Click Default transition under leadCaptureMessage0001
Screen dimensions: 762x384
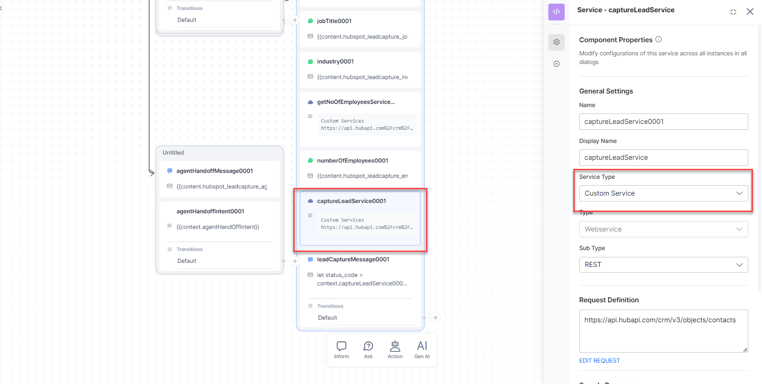tap(327, 318)
